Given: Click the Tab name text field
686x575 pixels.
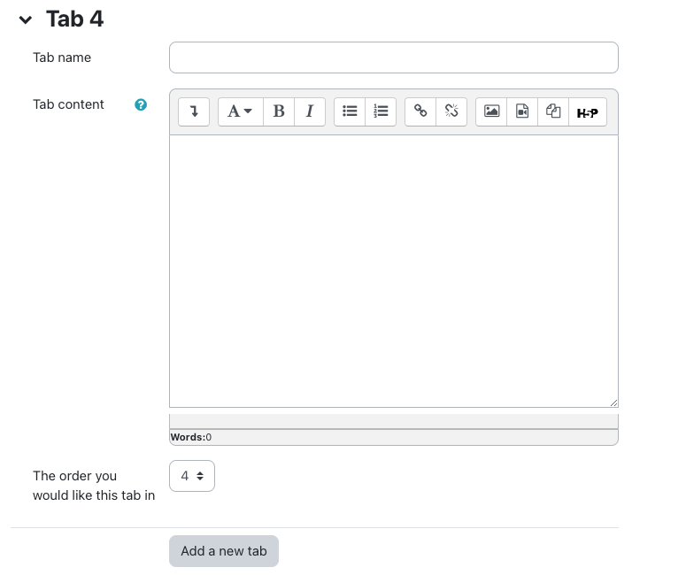Looking at the screenshot, I should [393, 57].
